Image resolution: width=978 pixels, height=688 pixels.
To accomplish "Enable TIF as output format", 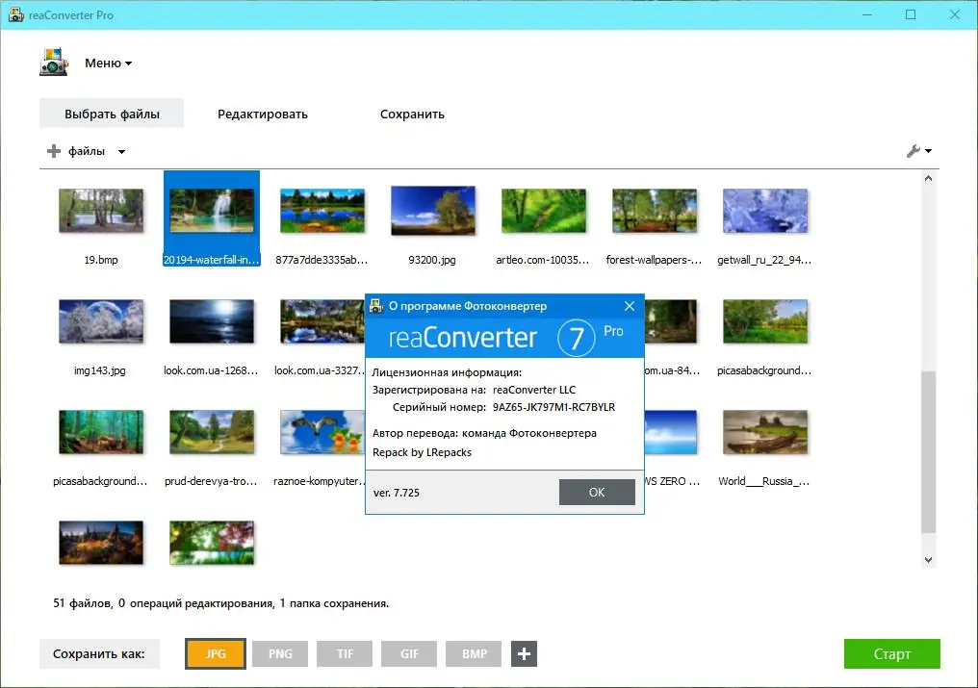I will (344, 653).
